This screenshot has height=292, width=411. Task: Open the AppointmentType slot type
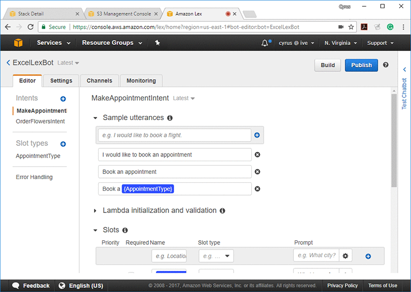pyautogui.click(x=38, y=156)
